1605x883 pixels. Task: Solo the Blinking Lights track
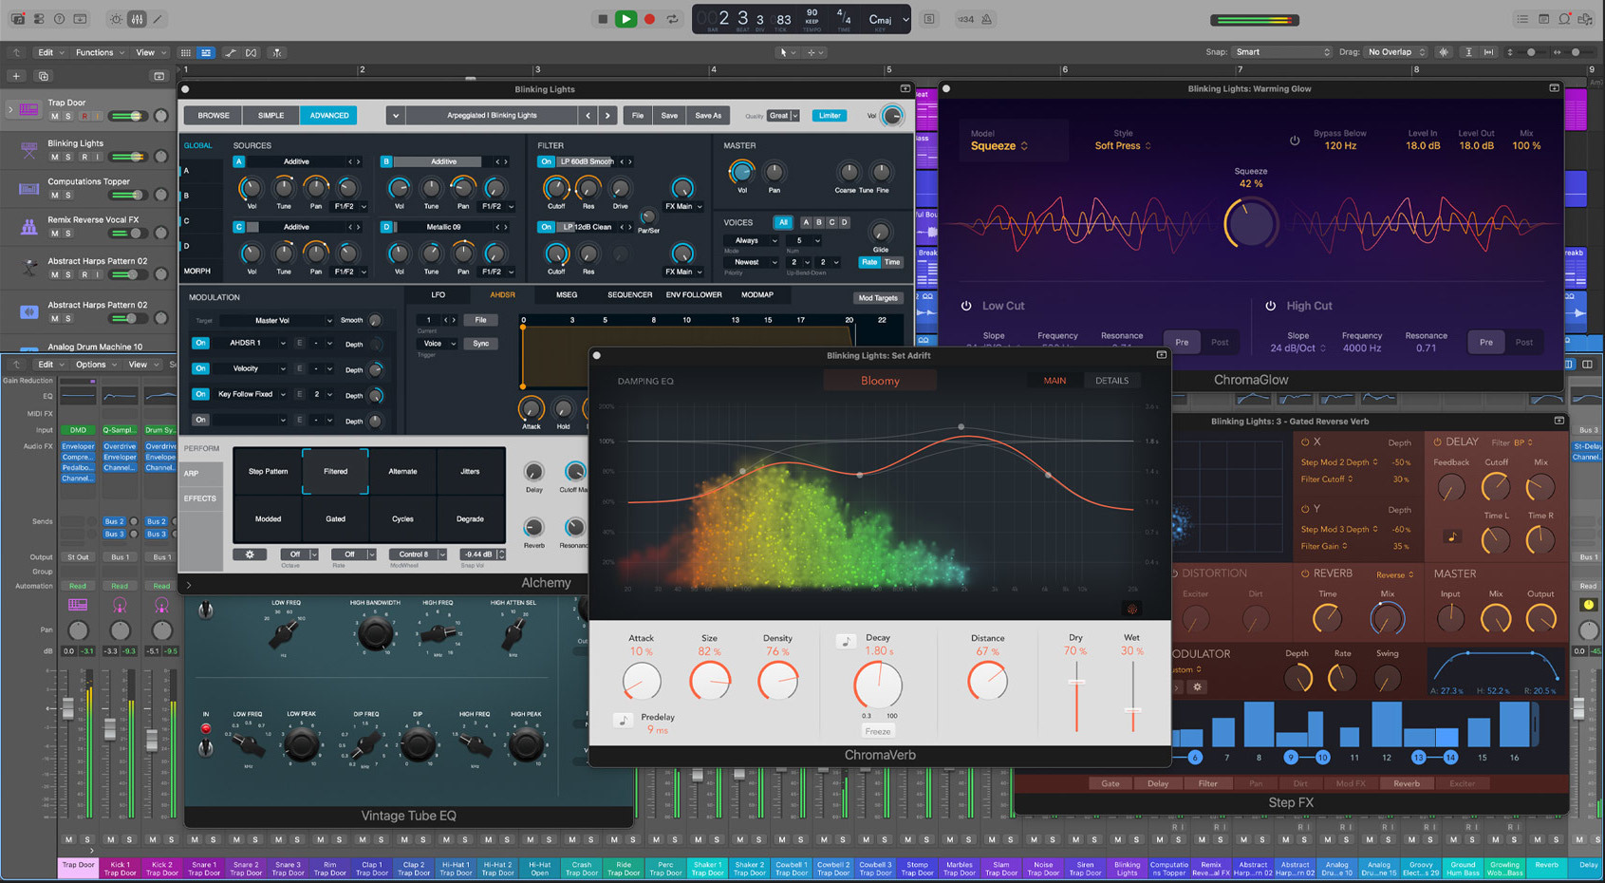(x=67, y=157)
